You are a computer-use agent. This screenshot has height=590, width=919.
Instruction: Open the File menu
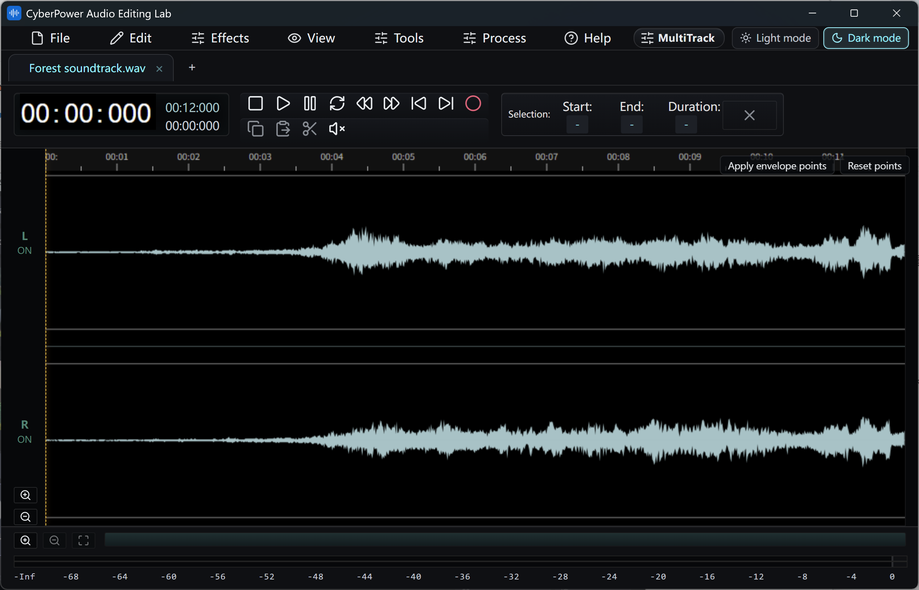[50, 38]
